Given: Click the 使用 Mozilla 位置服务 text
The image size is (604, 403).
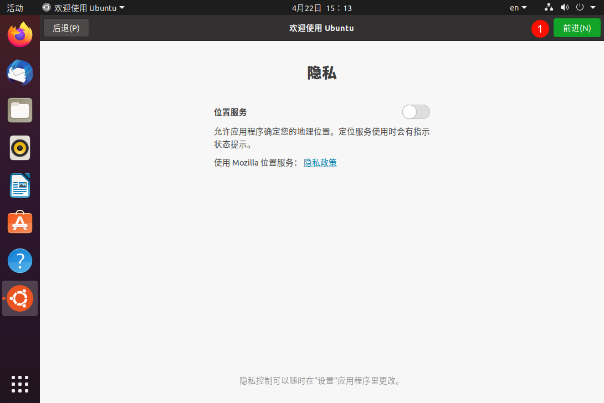Looking at the screenshot, I should [255, 162].
